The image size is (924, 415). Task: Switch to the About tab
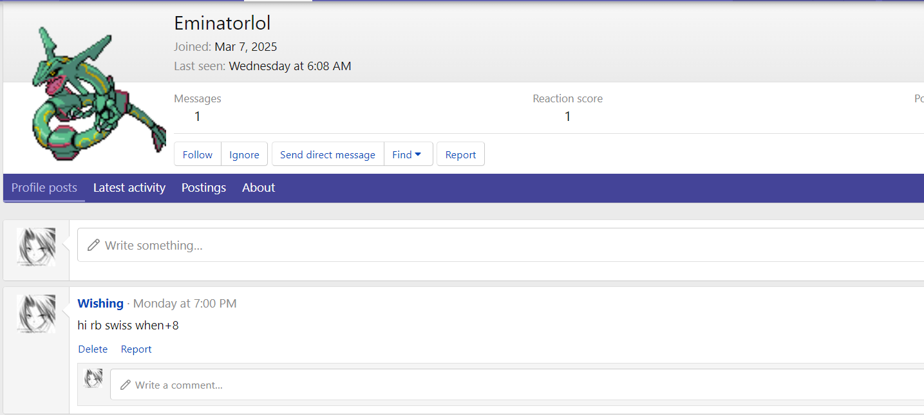pyautogui.click(x=259, y=188)
